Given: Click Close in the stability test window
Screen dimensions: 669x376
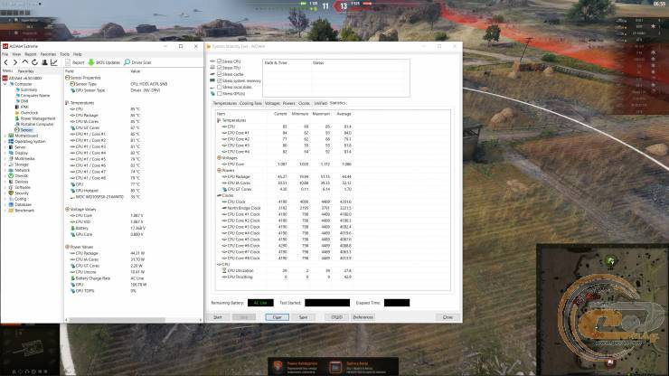Looking at the screenshot, I should (448, 317).
